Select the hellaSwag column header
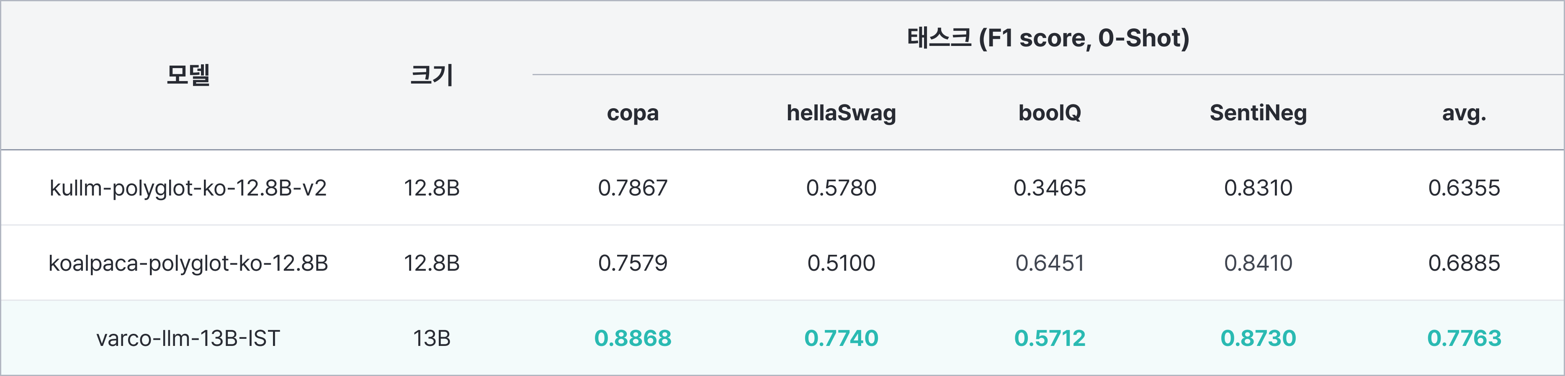1565x376 pixels. pos(841,113)
